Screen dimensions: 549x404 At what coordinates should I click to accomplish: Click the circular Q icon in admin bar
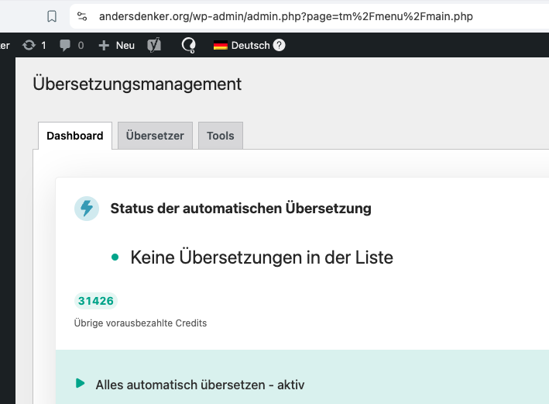(x=188, y=45)
